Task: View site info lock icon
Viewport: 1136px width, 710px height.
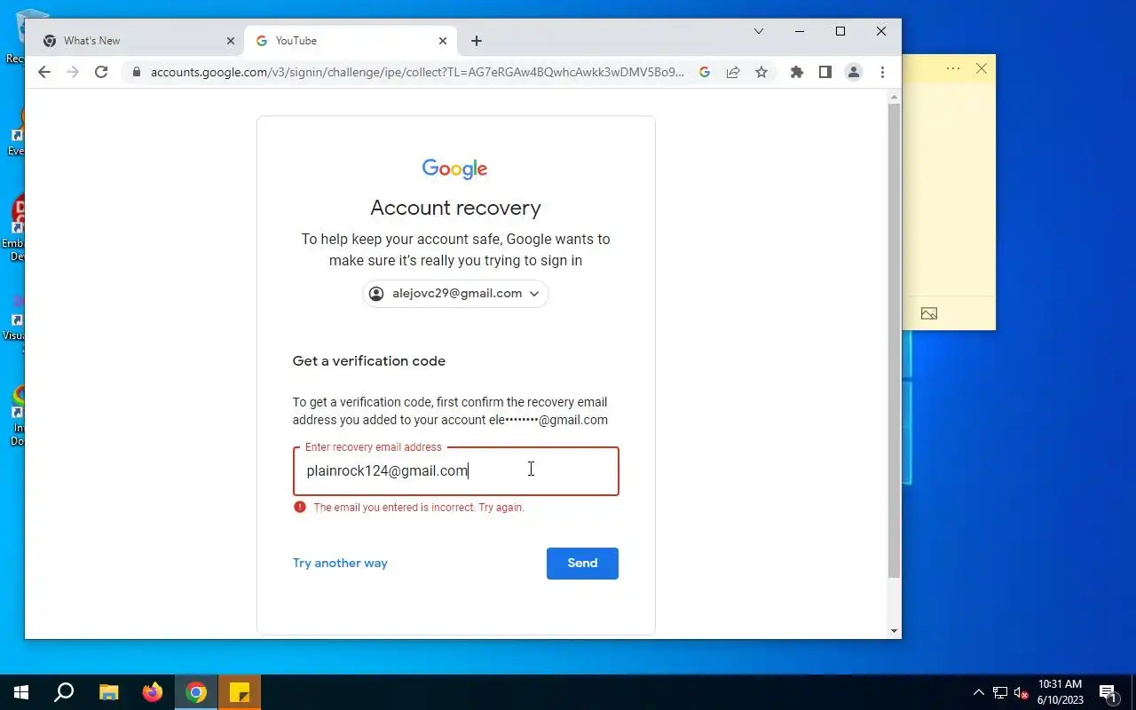Action: [136, 73]
